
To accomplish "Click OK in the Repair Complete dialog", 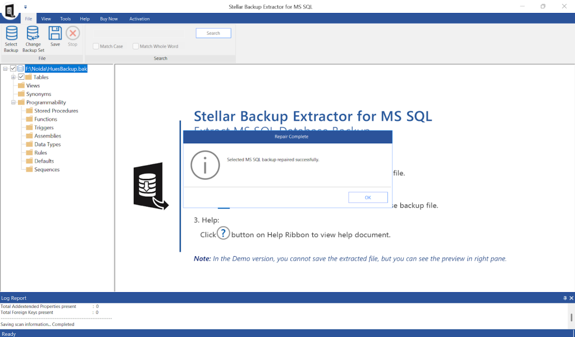I will [x=368, y=197].
